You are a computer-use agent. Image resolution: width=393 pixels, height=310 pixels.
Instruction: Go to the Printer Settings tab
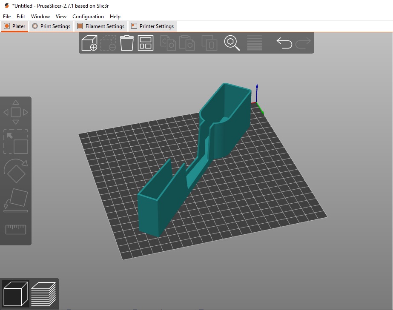pos(152,26)
